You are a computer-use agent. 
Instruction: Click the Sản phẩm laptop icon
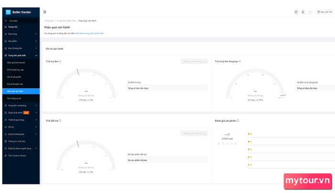[x=6, y=41]
